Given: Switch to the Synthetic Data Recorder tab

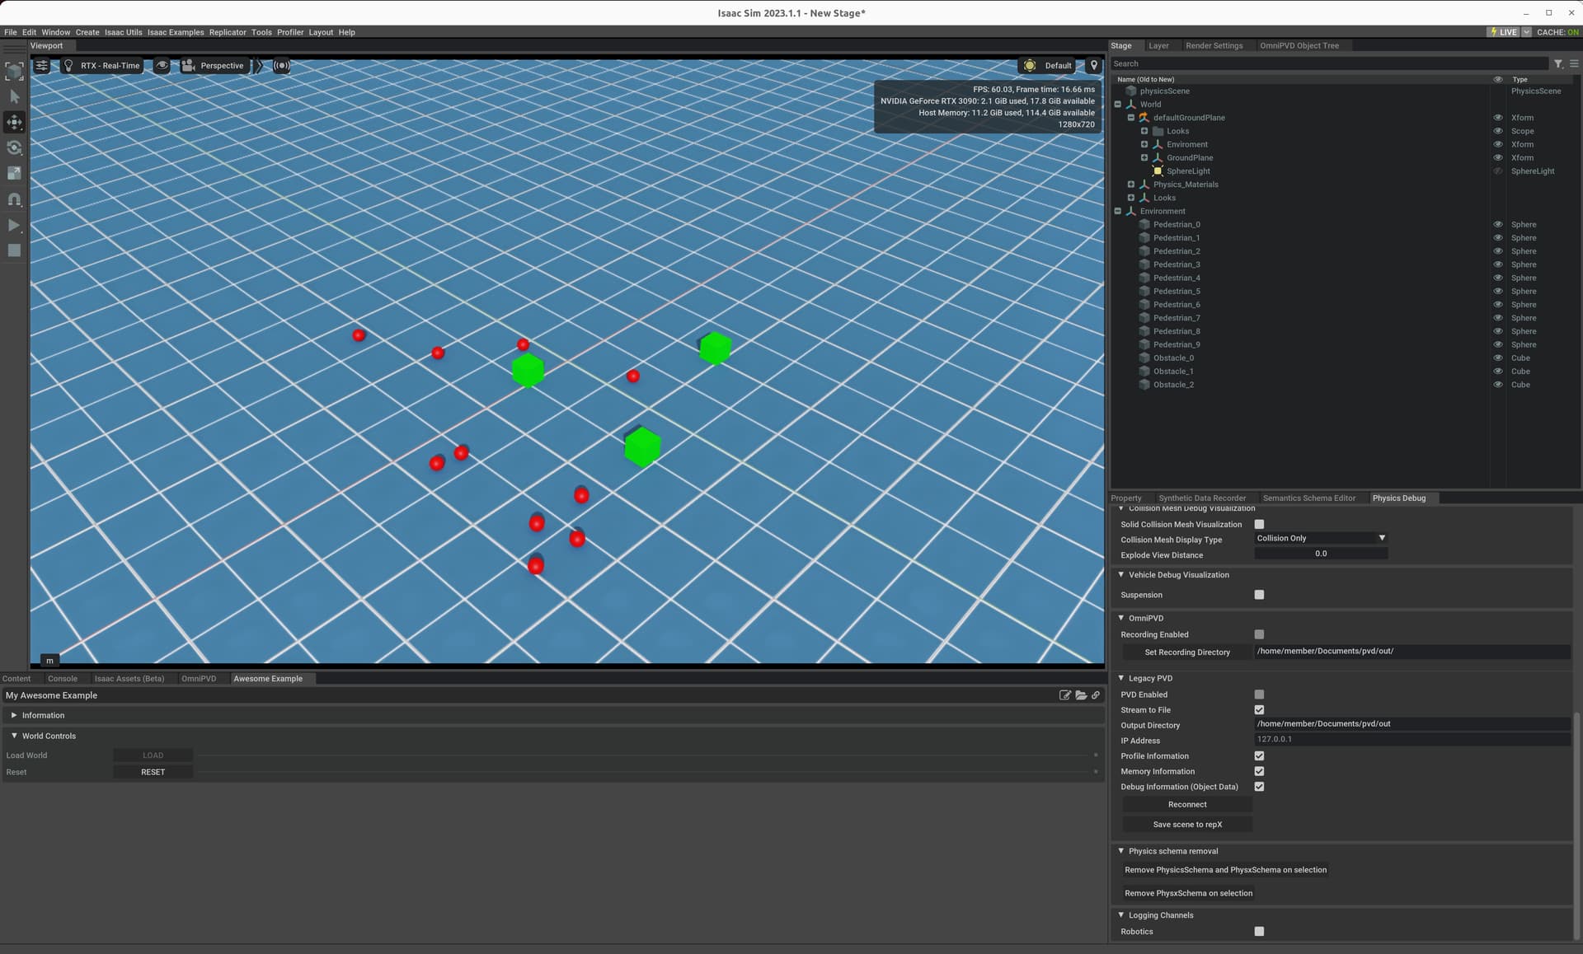Looking at the screenshot, I should tap(1202, 498).
